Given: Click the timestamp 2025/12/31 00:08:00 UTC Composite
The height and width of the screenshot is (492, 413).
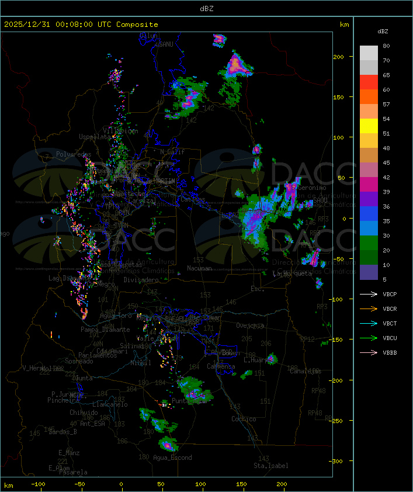Looking at the screenshot, I should (81, 25).
